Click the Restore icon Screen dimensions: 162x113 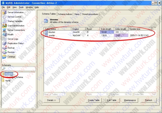coord(5,52)
